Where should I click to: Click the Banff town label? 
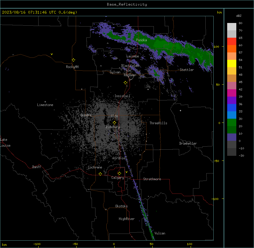tap(37, 167)
